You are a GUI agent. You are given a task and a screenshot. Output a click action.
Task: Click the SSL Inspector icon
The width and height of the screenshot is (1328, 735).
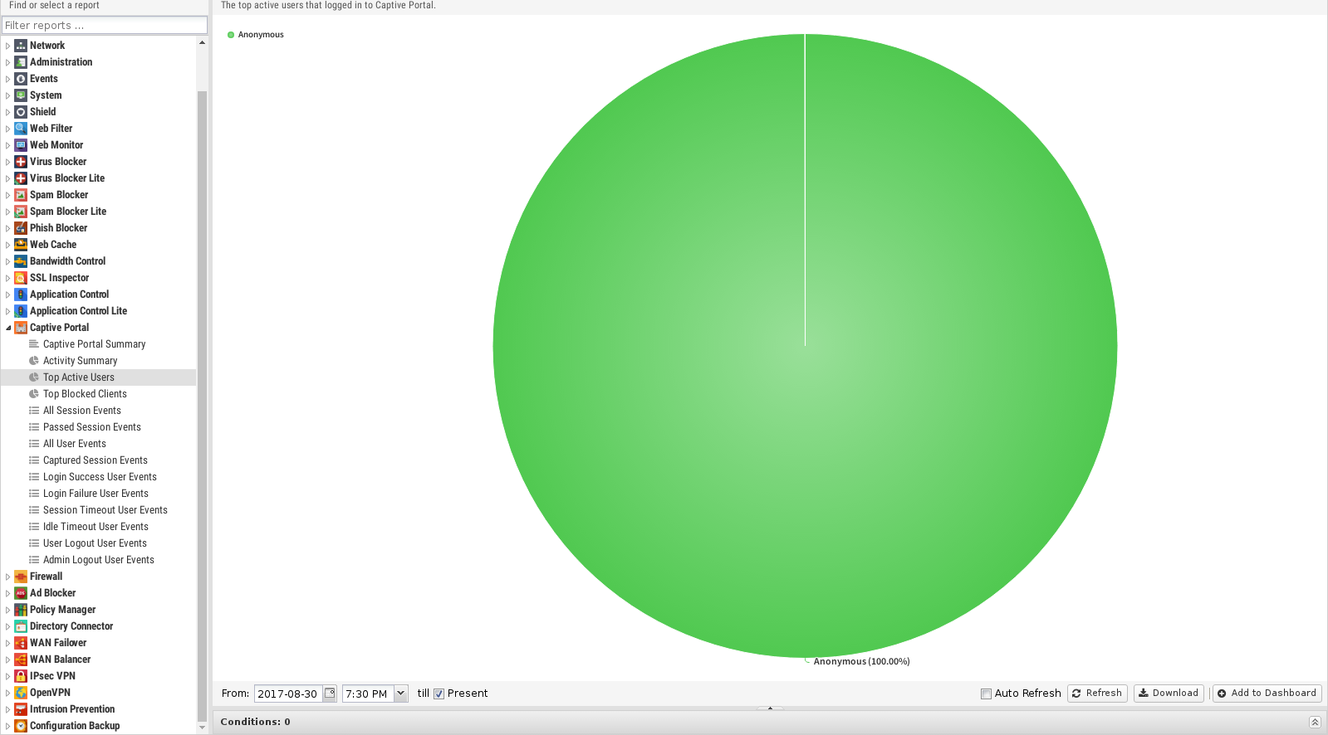click(21, 278)
